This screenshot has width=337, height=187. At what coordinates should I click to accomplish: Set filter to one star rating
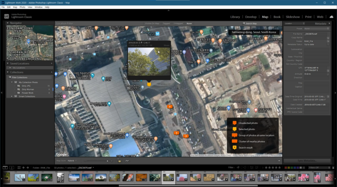click(x=266, y=168)
